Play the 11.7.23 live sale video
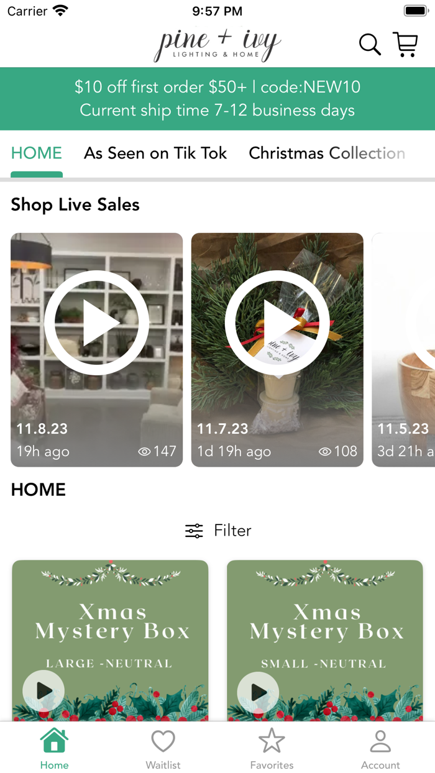 click(277, 322)
